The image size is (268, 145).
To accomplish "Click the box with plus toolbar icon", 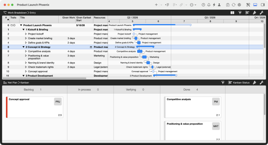I will point(228,5).
